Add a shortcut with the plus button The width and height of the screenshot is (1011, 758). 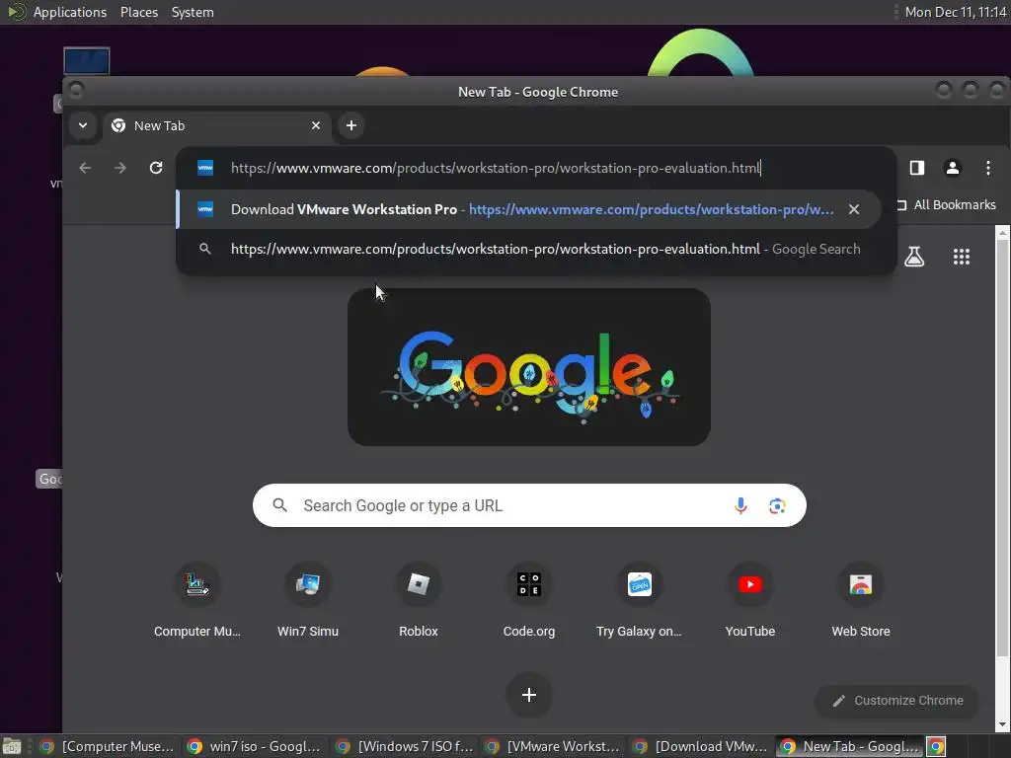529,695
